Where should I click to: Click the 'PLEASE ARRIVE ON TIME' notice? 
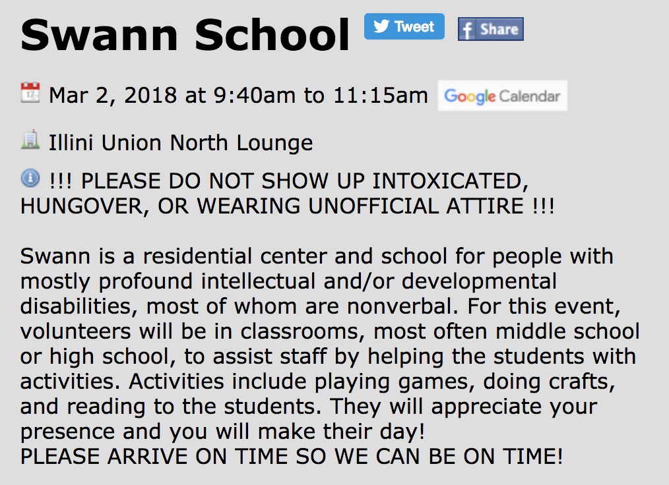292,456
